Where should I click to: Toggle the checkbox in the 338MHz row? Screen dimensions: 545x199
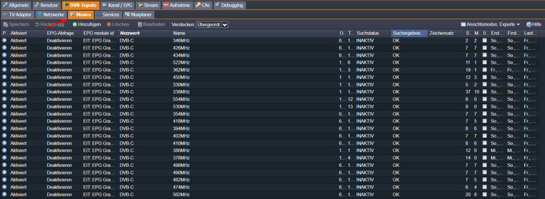[x=485, y=92]
